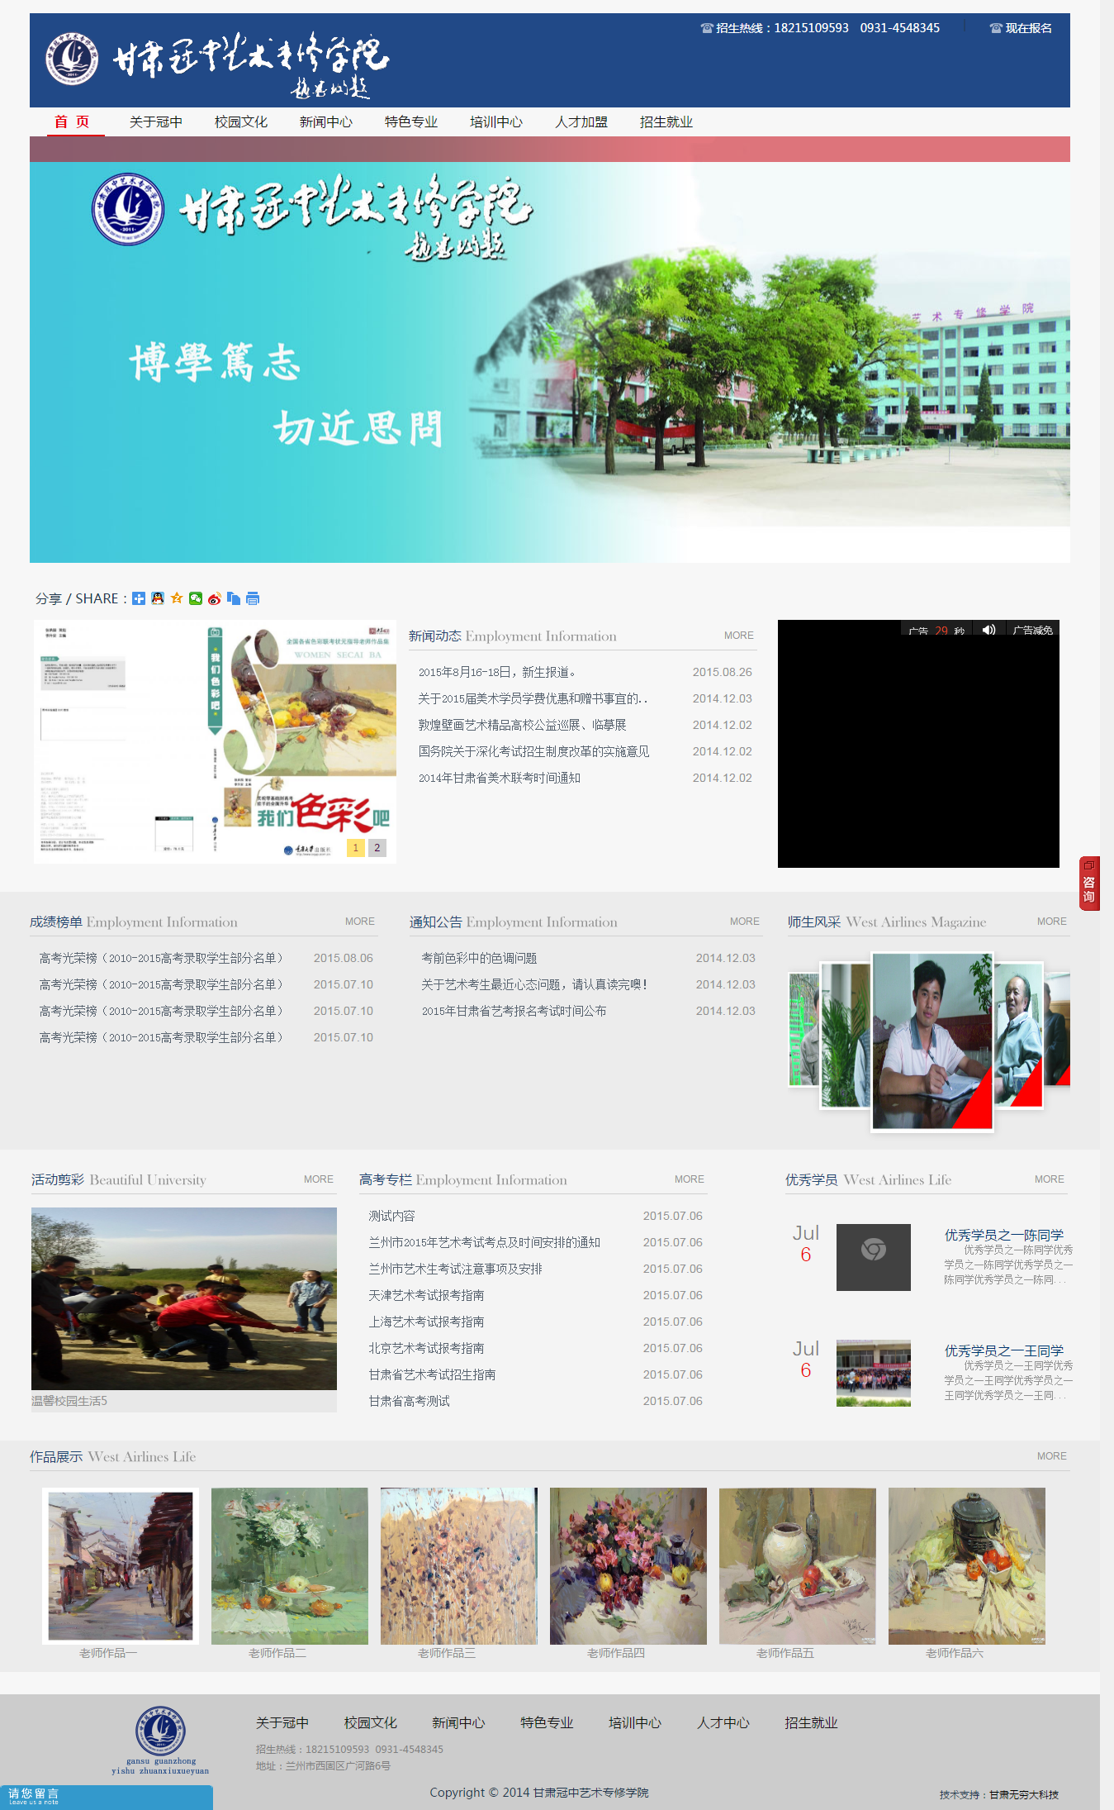Open the 特色专业 navigation menu
The width and height of the screenshot is (1114, 1810).
coord(411,122)
